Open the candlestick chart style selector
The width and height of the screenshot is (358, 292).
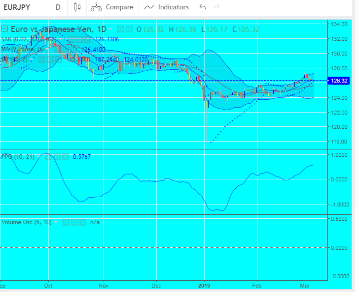(x=76, y=7)
